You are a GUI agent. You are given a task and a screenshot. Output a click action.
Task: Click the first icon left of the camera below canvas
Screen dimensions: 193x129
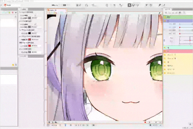click(x=49, y=122)
